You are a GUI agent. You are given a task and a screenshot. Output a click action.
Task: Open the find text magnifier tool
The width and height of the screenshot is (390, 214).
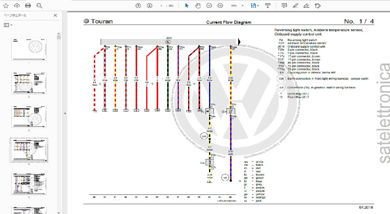pyautogui.click(x=39, y=6)
